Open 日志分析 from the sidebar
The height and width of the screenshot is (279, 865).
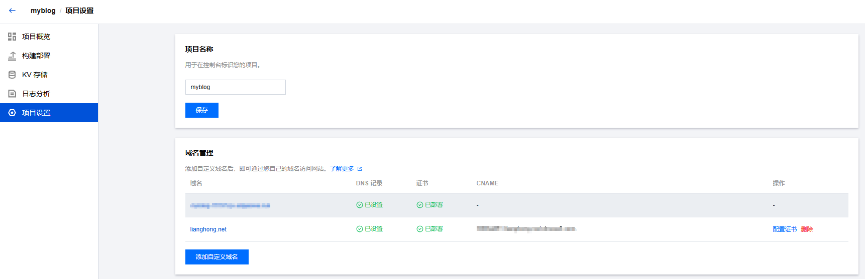(x=36, y=94)
